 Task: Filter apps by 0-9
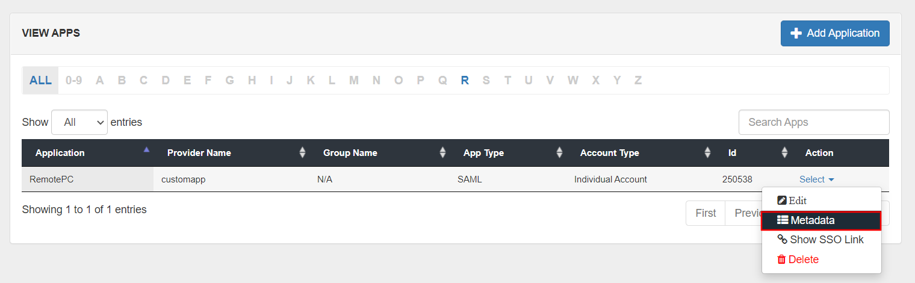tap(73, 80)
